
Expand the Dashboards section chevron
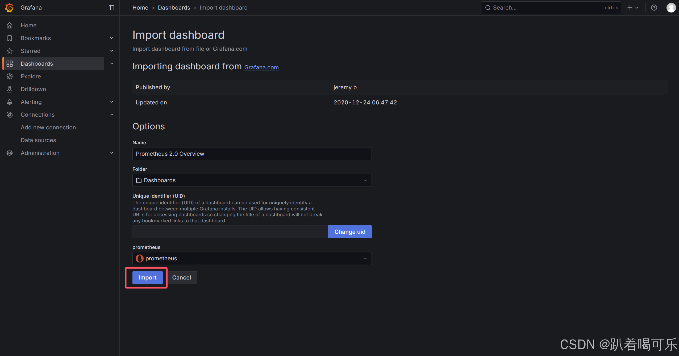pos(112,64)
